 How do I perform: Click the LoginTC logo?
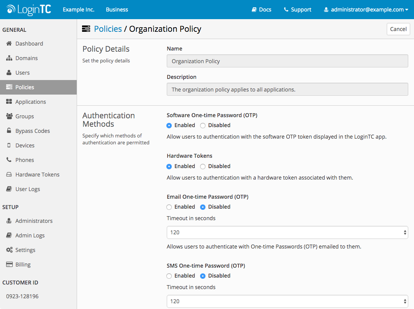coord(28,10)
